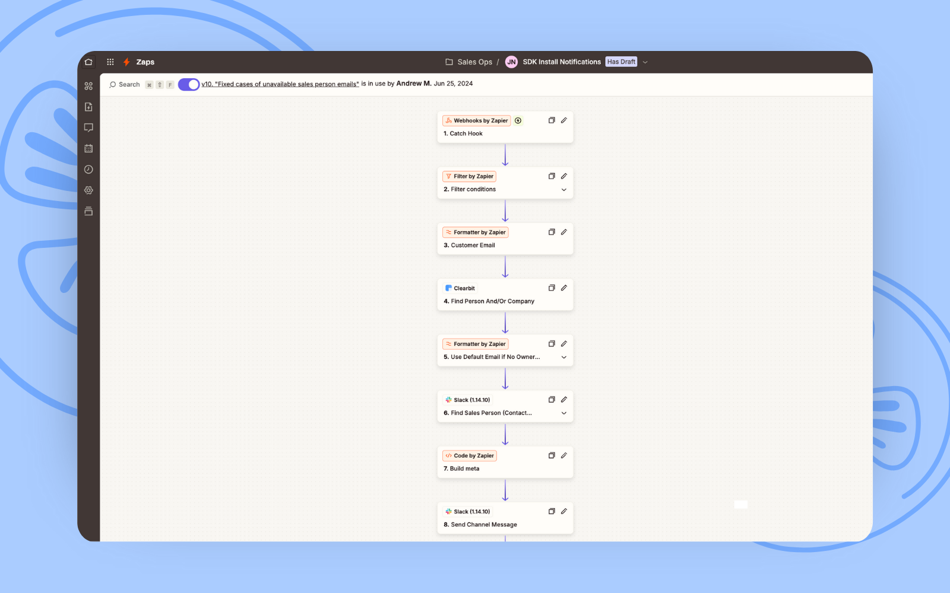The image size is (950, 593).
Task: Open the versions stack icon in sidebar
Action: (88, 211)
